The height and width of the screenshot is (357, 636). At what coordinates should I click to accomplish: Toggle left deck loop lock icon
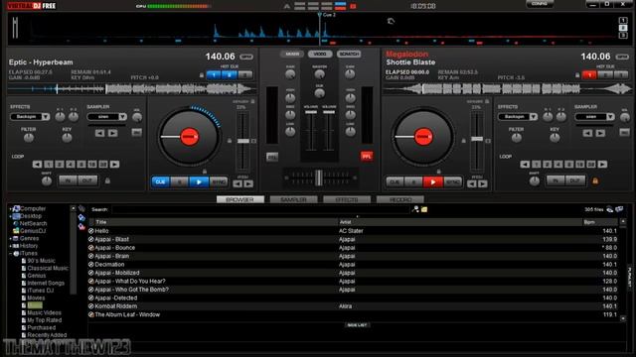(x=107, y=180)
